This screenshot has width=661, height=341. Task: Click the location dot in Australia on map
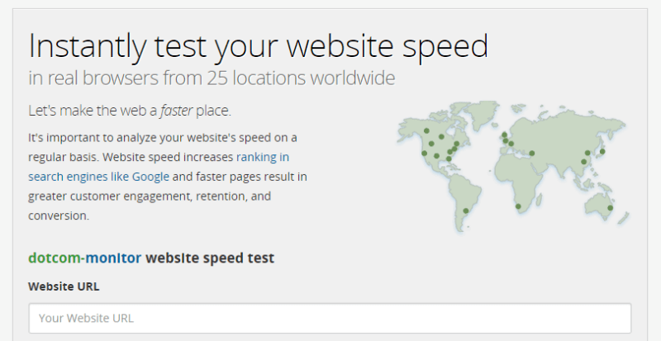610,208
